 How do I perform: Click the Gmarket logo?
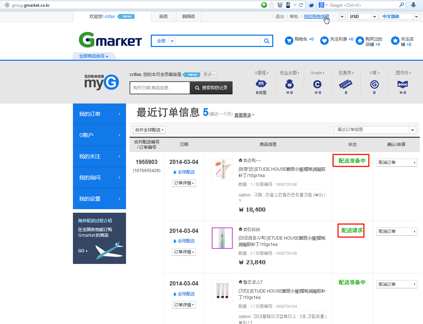point(110,40)
